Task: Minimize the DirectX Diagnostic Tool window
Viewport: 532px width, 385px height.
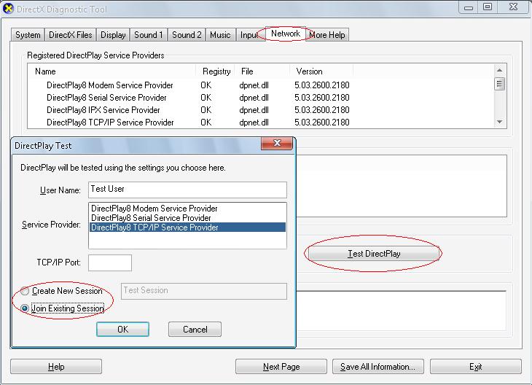Action: [x=469, y=7]
